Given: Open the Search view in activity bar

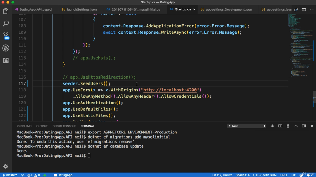Looking at the screenshot, I should (x=6, y=24).
